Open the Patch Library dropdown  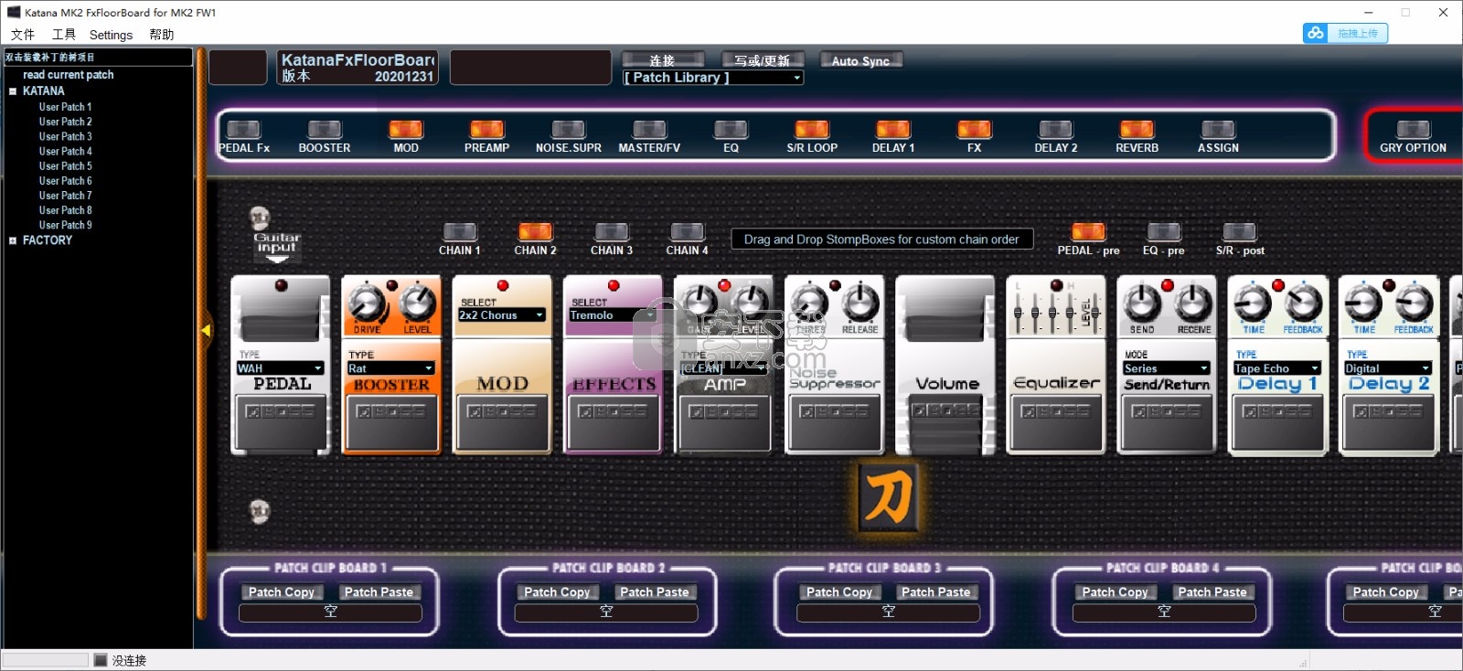pos(713,78)
